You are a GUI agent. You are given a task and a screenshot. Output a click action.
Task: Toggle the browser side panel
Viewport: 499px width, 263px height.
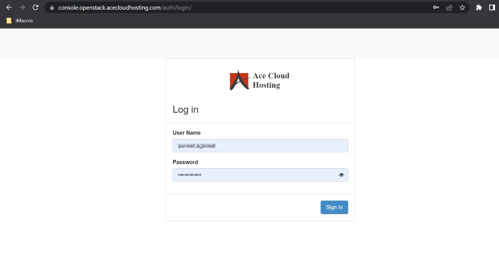pos(492,8)
